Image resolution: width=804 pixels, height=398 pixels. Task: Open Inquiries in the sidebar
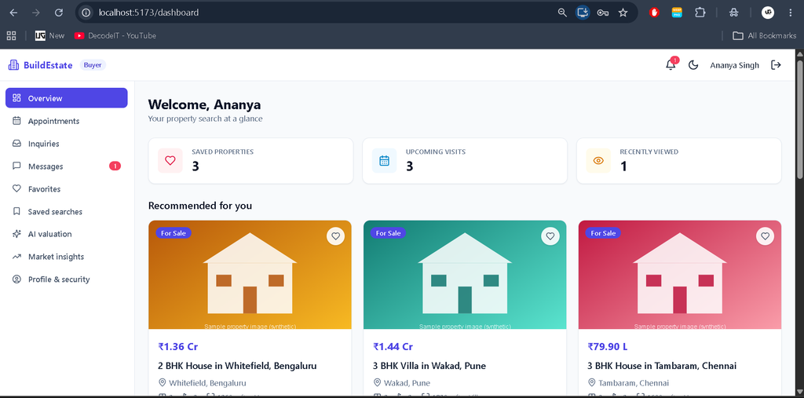(x=67, y=144)
